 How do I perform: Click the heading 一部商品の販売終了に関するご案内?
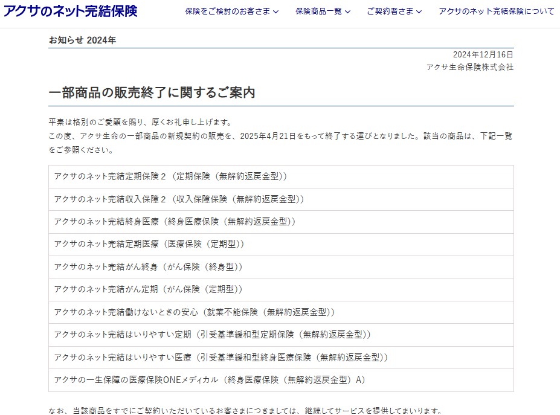point(152,92)
